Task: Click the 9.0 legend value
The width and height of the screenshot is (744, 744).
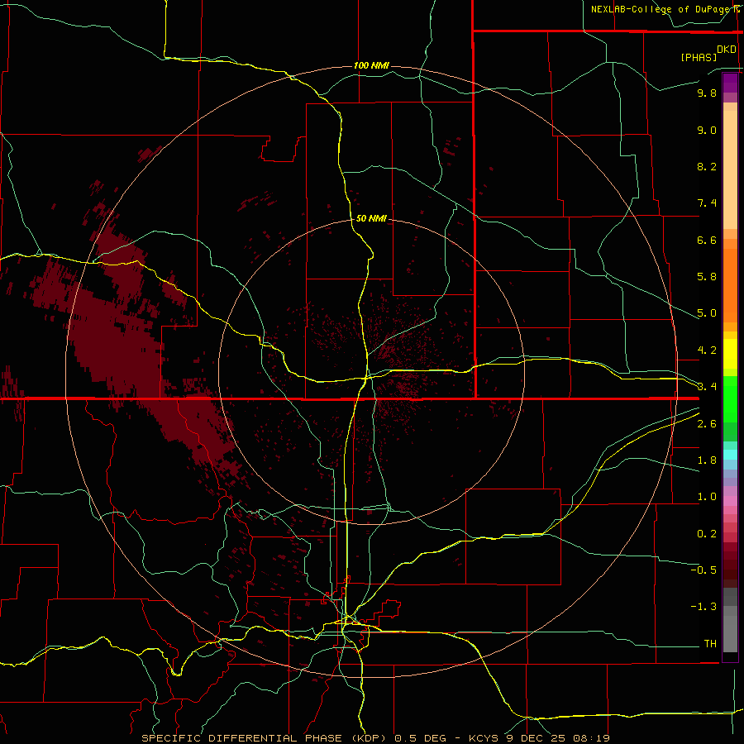Action: point(707,130)
